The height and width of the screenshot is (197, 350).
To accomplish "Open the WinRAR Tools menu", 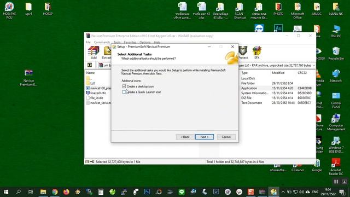I will click(x=117, y=42).
